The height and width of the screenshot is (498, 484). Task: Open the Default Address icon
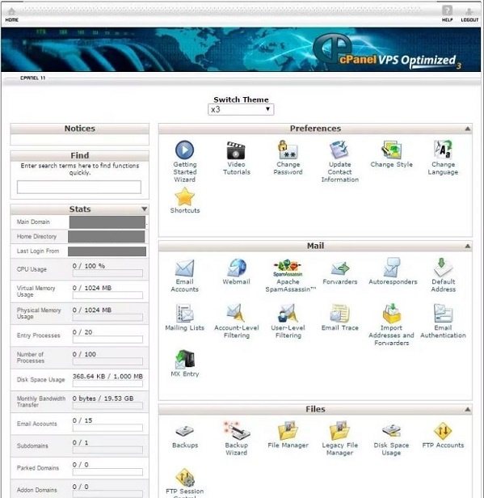coord(443,268)
